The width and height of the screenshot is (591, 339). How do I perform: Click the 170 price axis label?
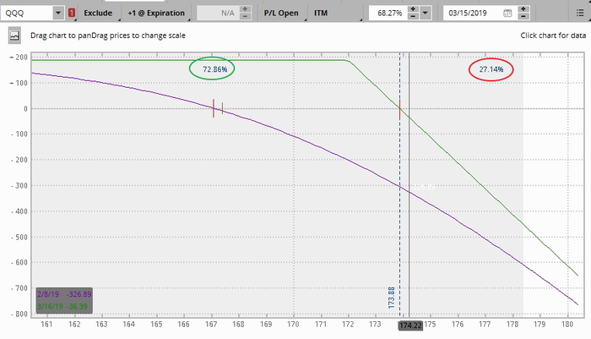pos(293,325)
